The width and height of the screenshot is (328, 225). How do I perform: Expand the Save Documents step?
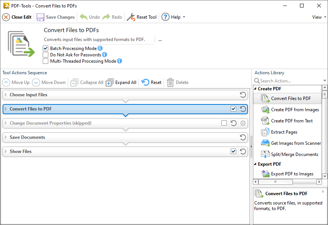6,137
